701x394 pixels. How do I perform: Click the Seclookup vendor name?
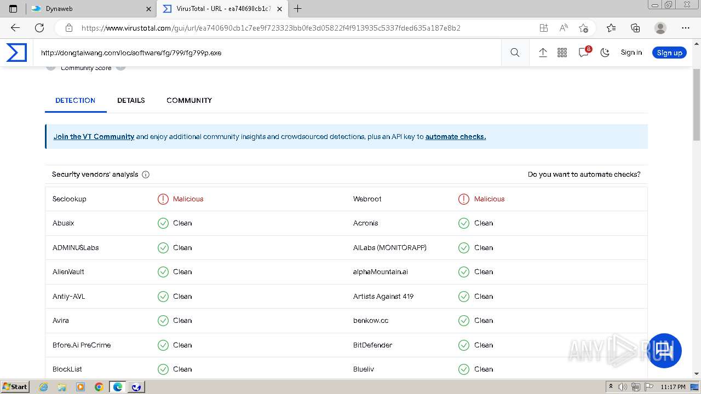[x=70, y=199]
